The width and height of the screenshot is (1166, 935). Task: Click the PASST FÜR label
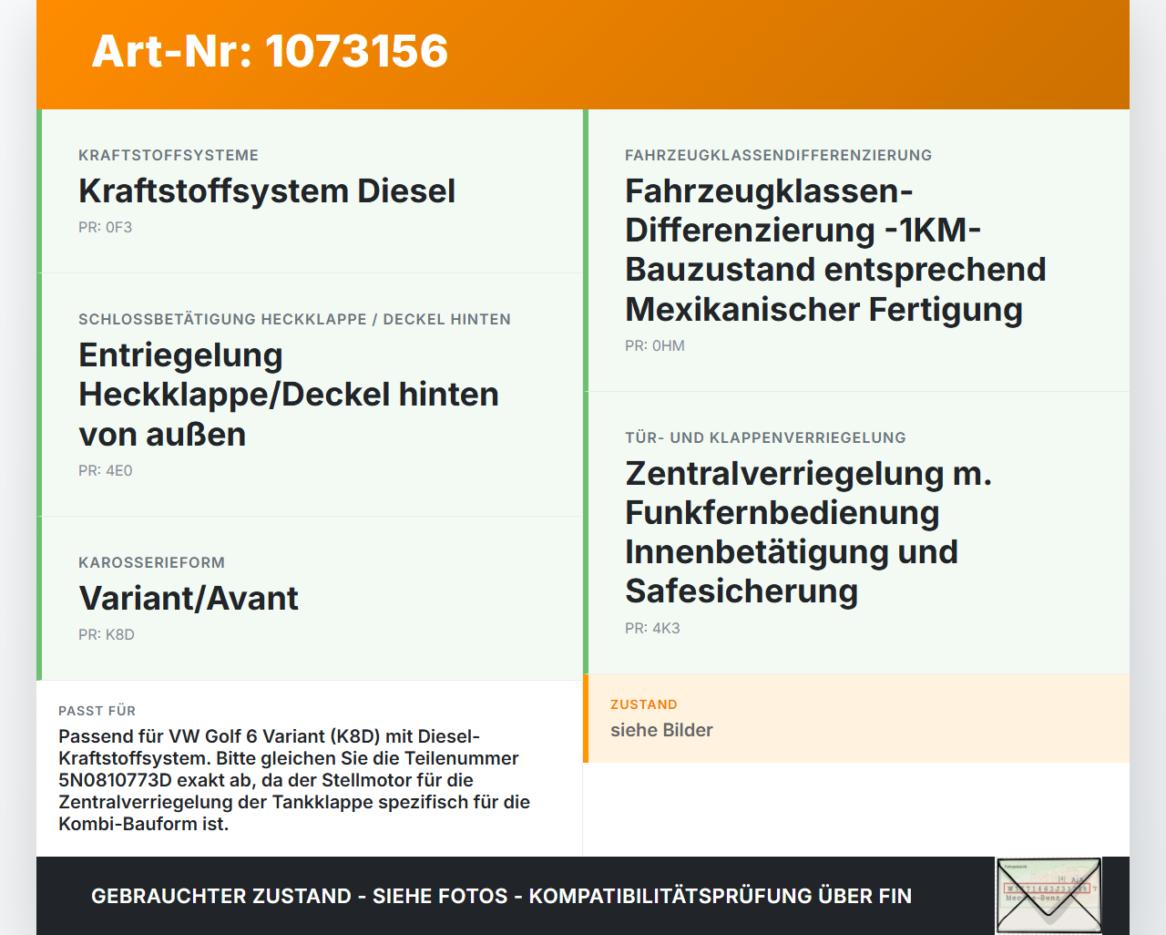tap(97, 711)
